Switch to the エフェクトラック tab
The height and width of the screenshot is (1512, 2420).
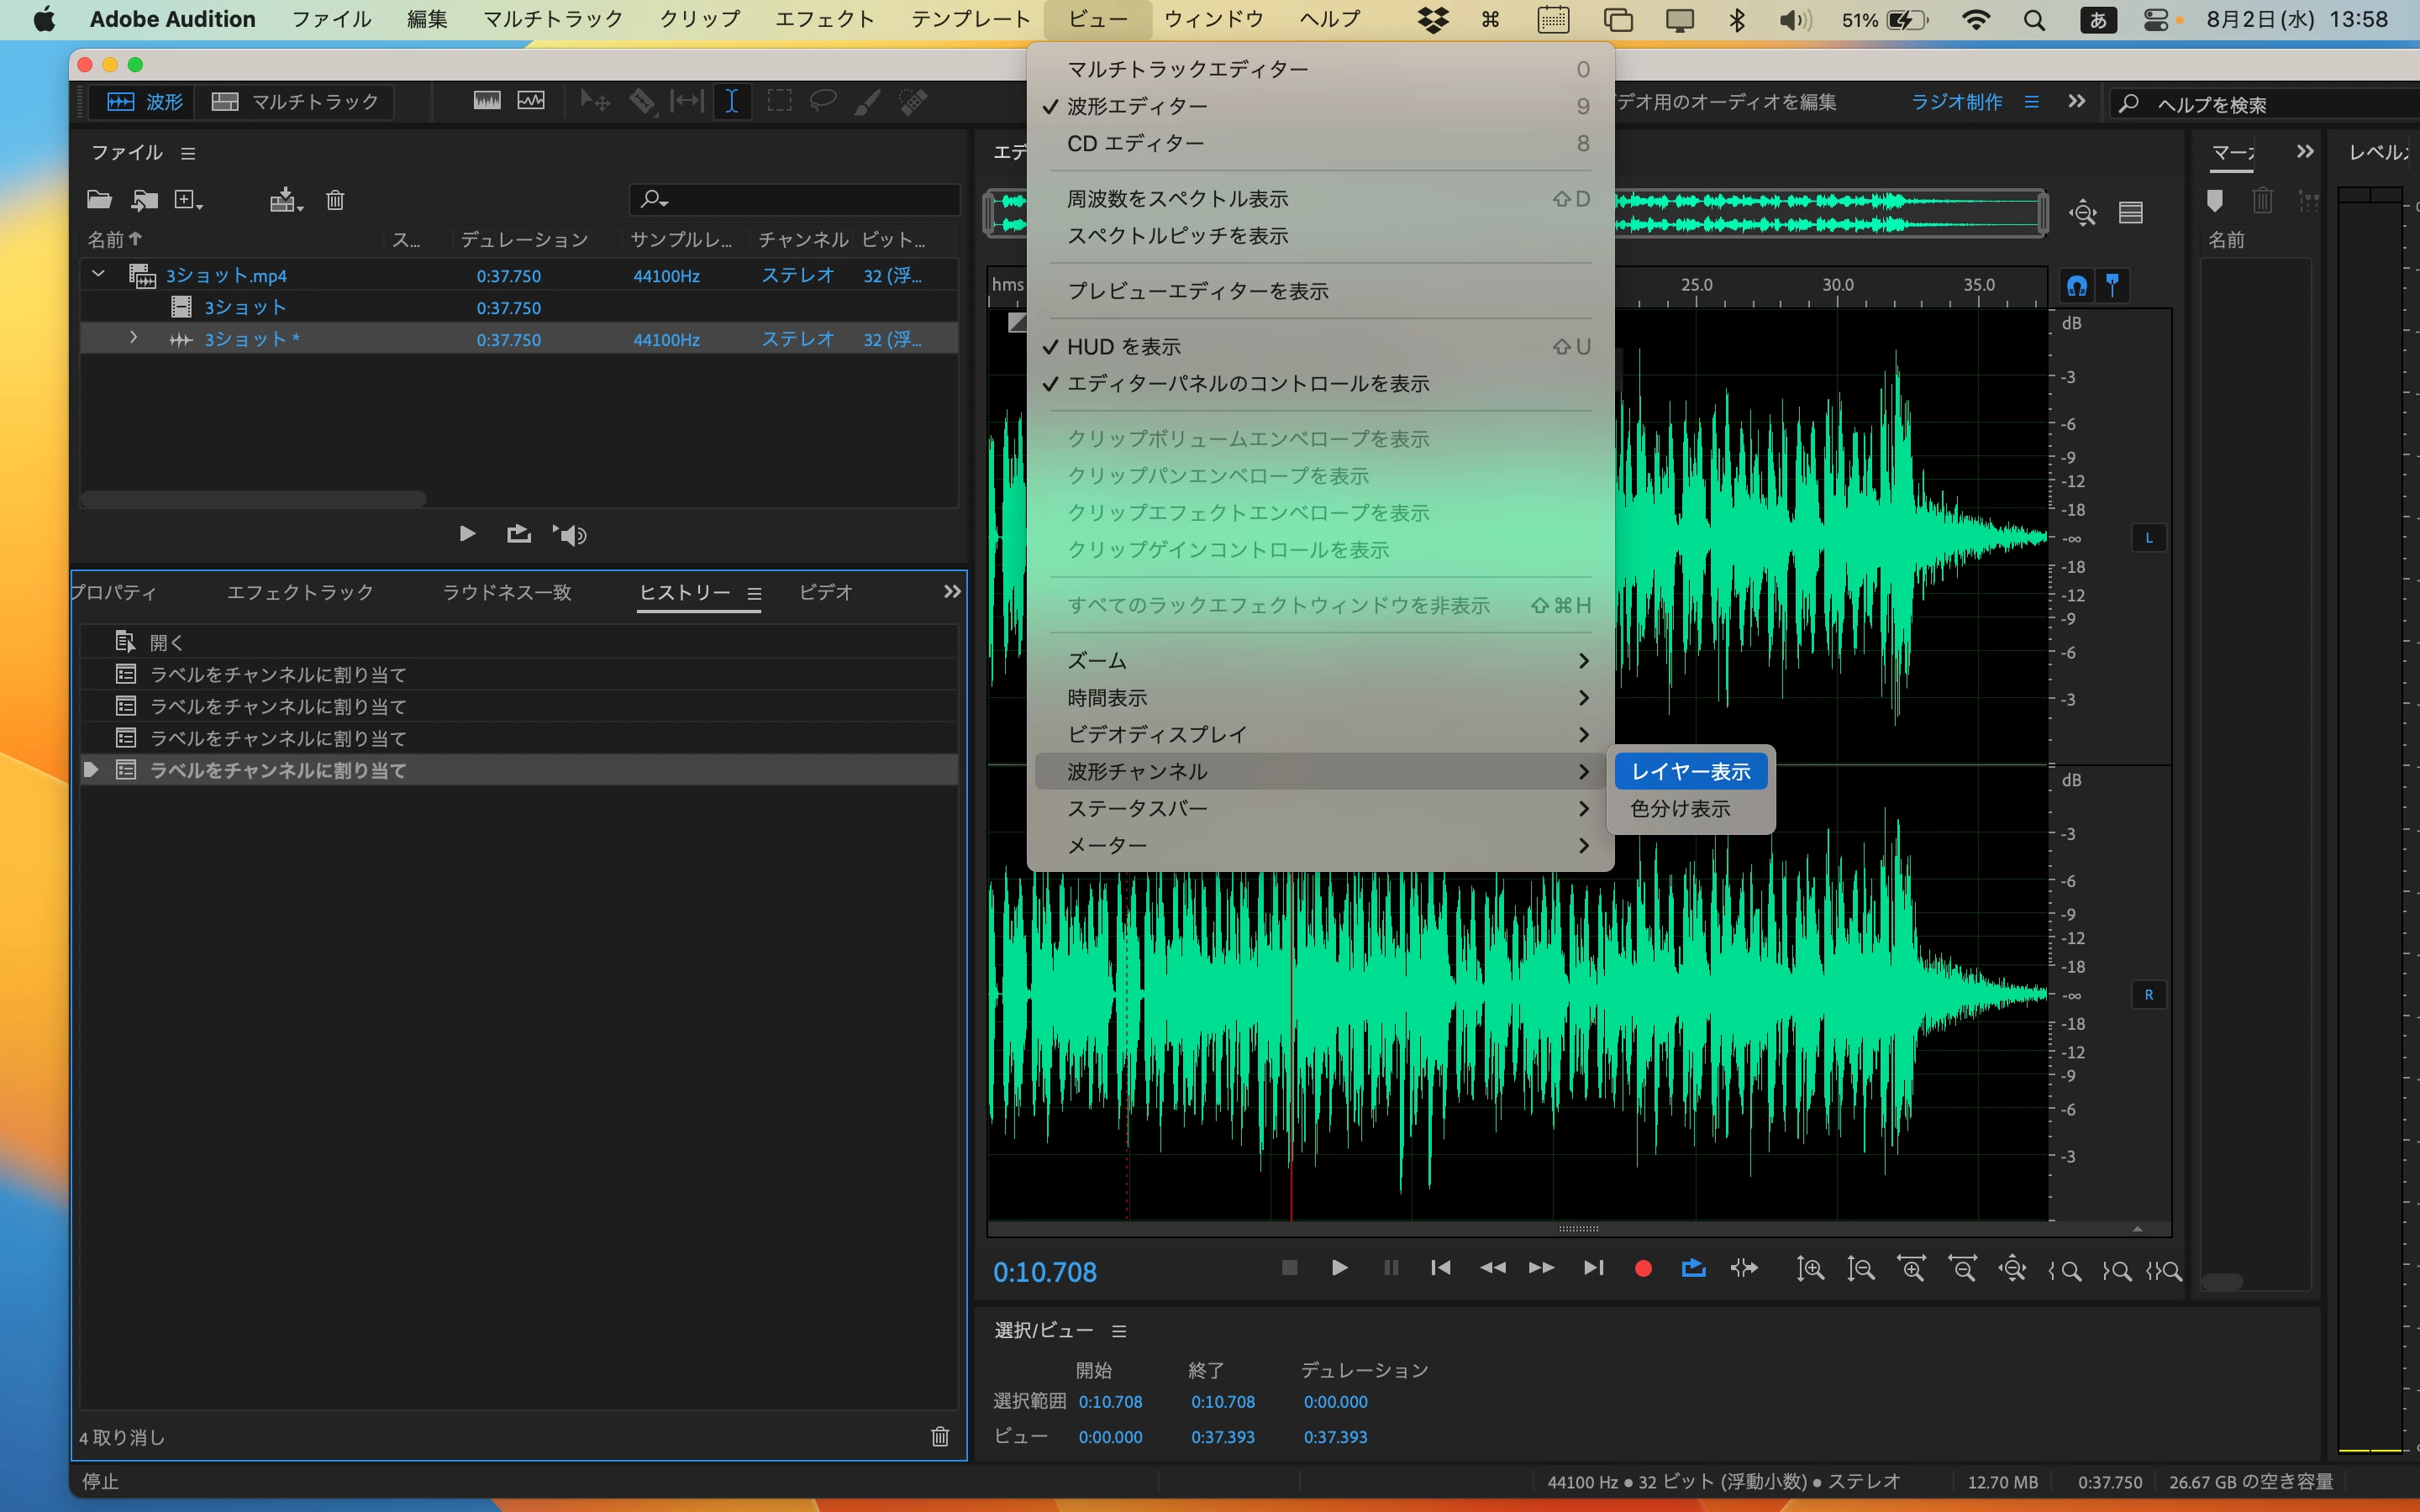(300, 592)
